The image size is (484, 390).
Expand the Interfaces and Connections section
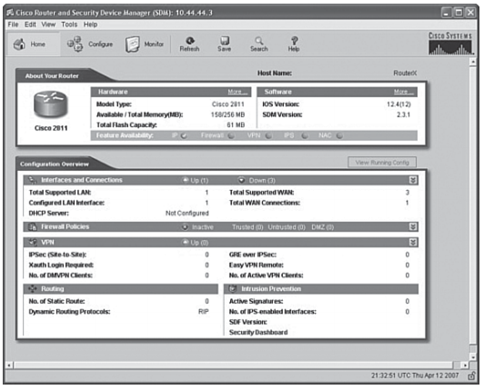click(413, 180)
